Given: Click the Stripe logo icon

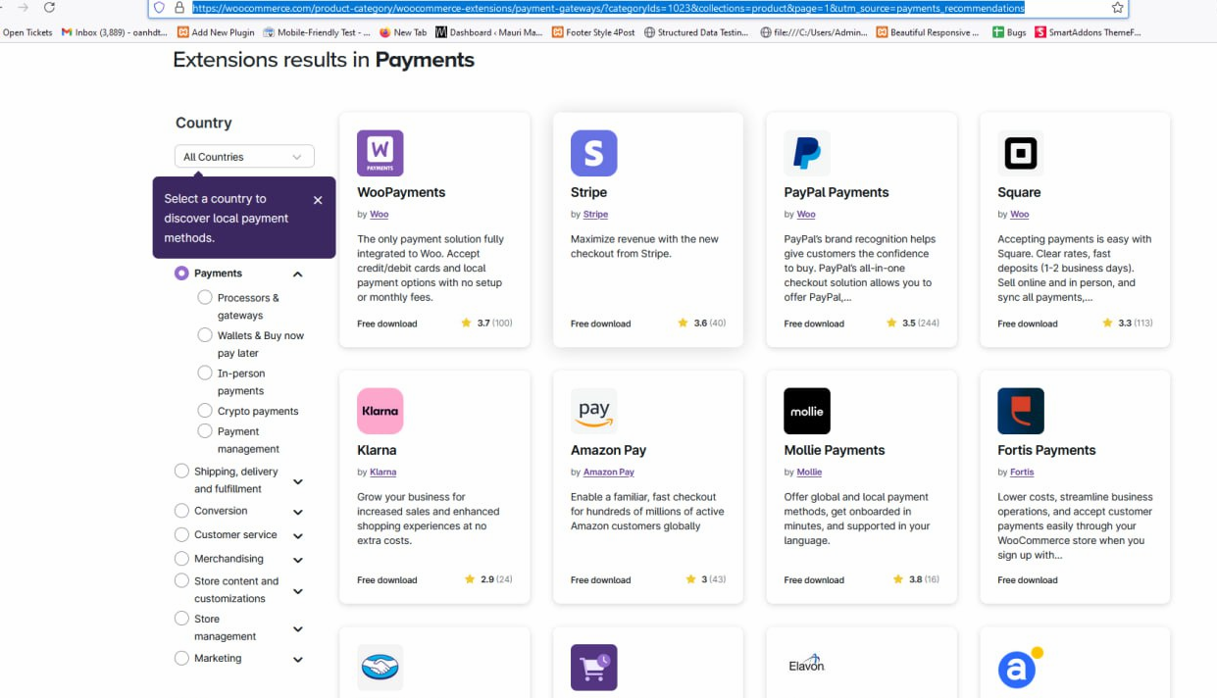Looking at the screenshot, I should coord(594,153).
